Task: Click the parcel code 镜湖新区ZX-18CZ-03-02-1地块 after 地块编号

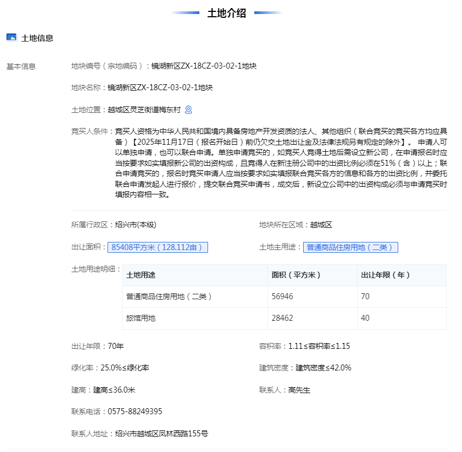Action: coord(204,66)
